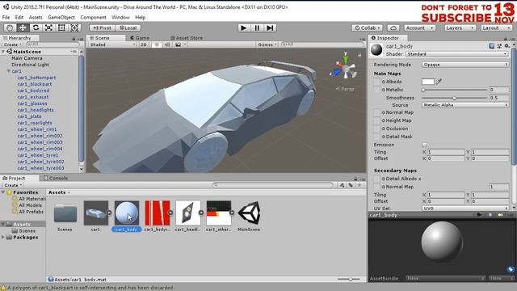The height and width of the screenshot is (291, 517).
Task: Select the Move tool
Action: pyautogui.click(x=23, y=27)
